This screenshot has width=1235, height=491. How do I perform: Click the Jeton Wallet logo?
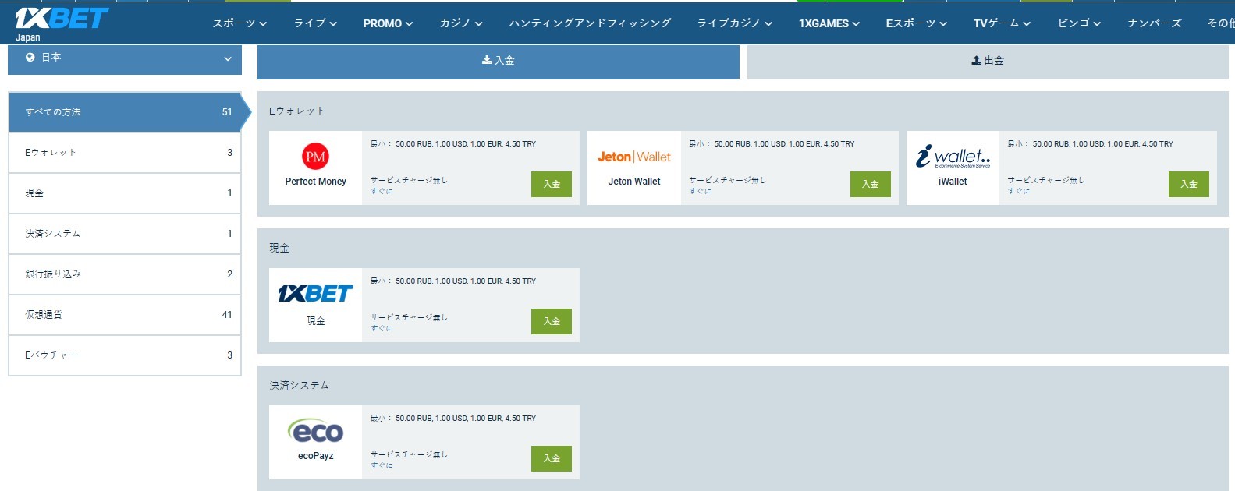tap(634, 157)
